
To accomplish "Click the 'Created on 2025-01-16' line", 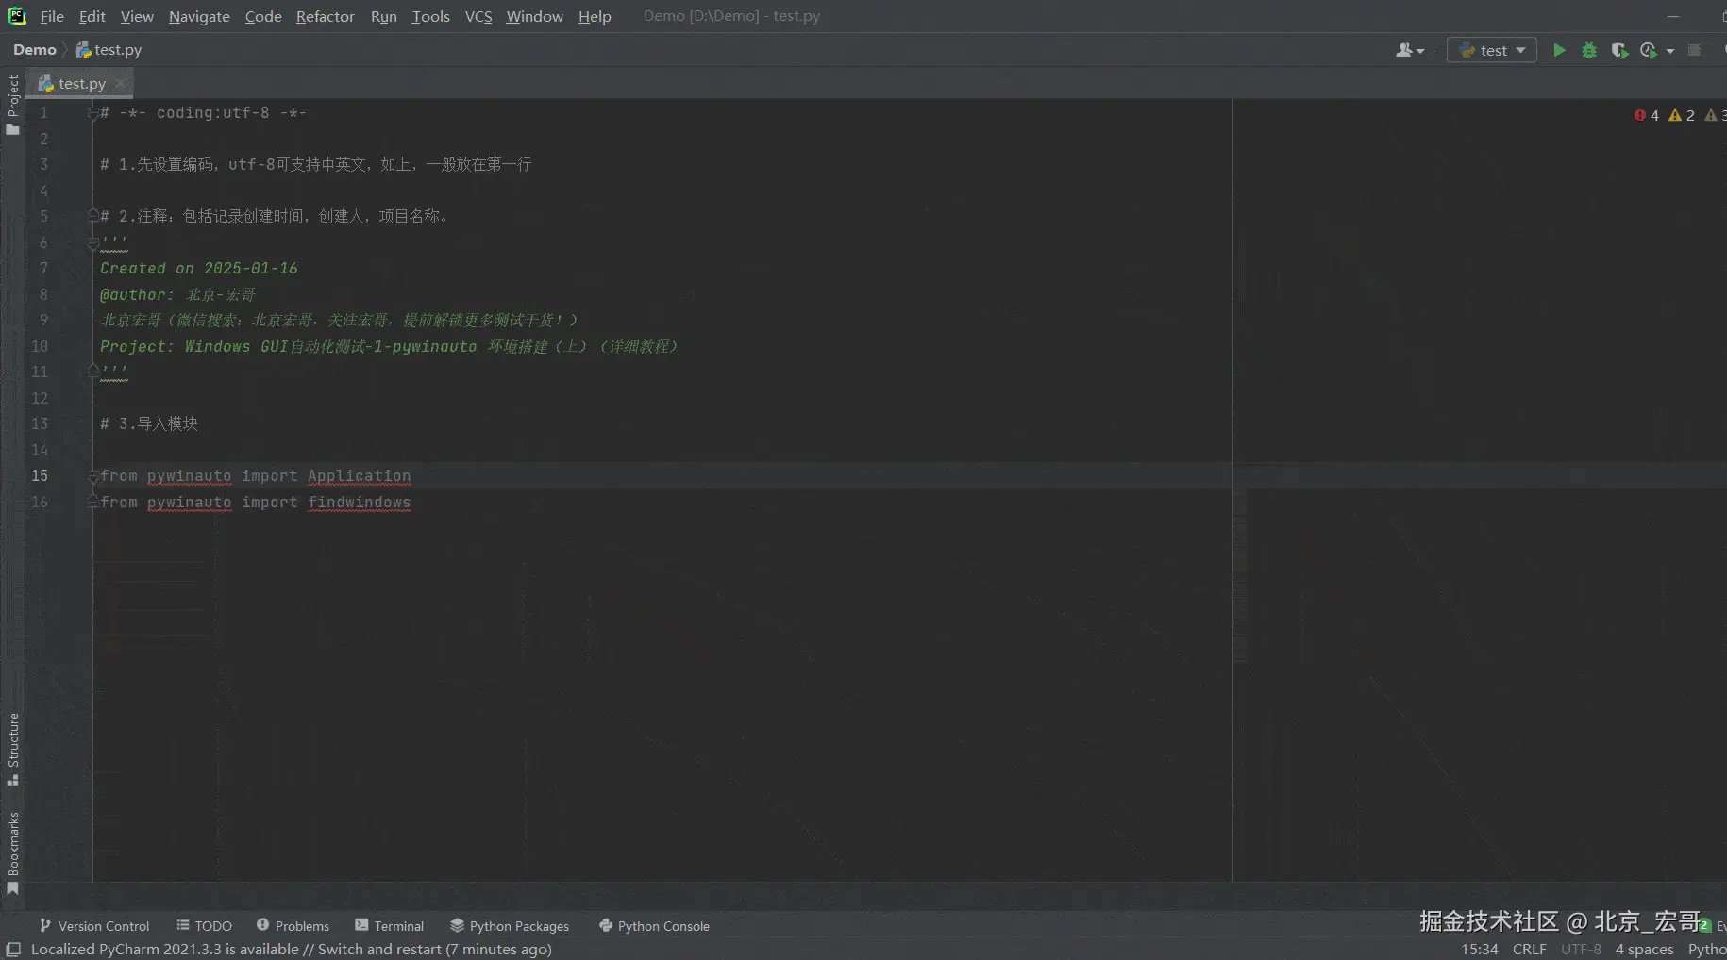I will click(199, 269).
